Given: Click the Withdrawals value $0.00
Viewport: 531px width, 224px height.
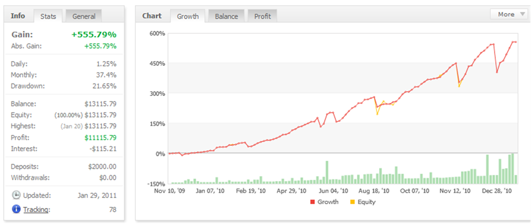Looking at the screenshot, I should point(108,178).
